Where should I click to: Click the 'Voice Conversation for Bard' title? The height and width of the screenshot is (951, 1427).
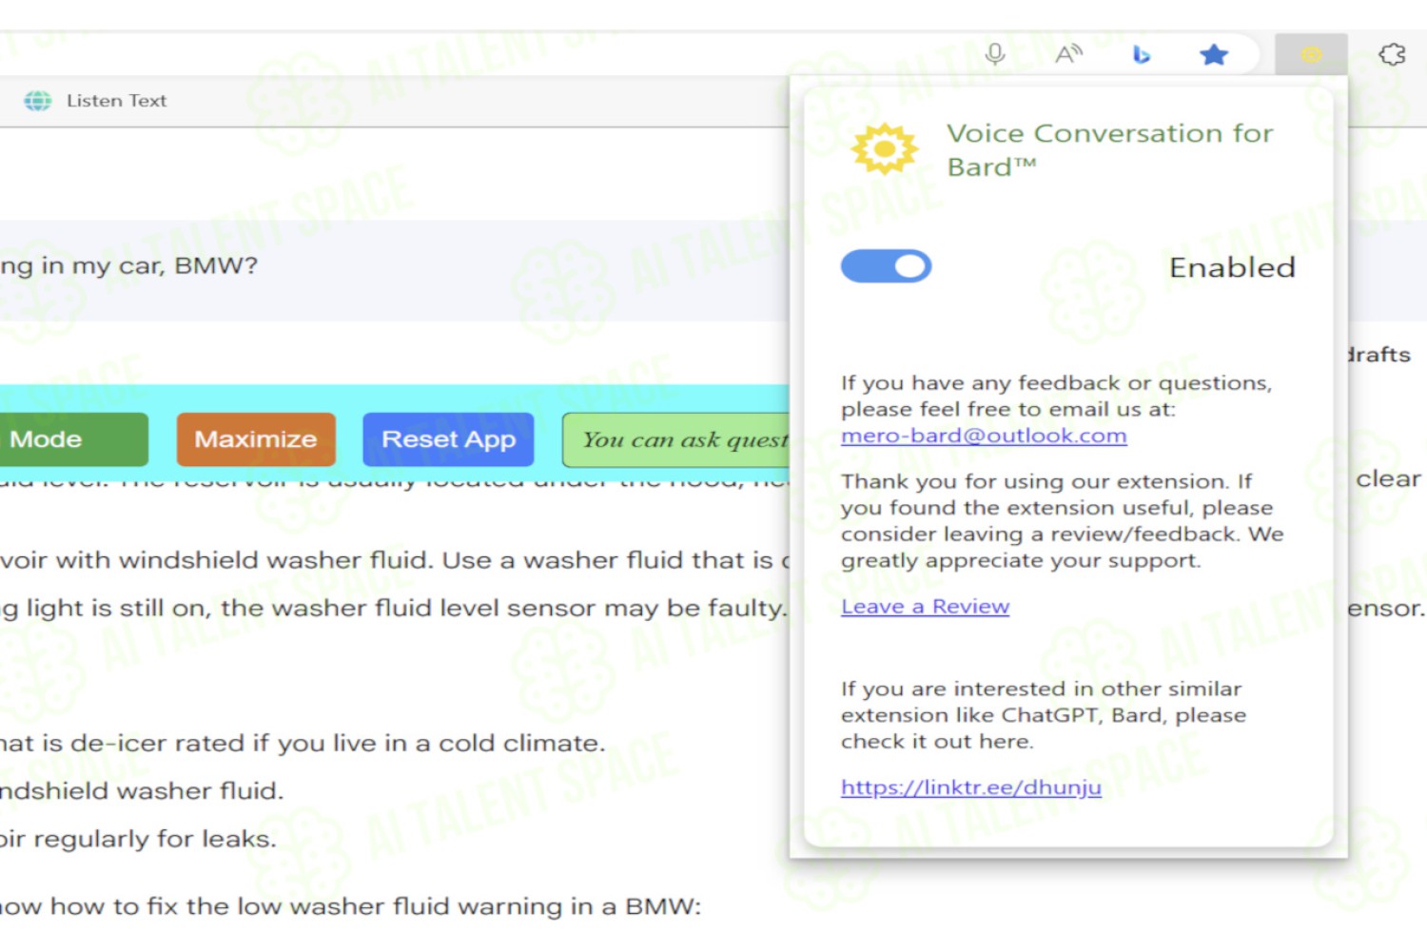coord(1109,150)
